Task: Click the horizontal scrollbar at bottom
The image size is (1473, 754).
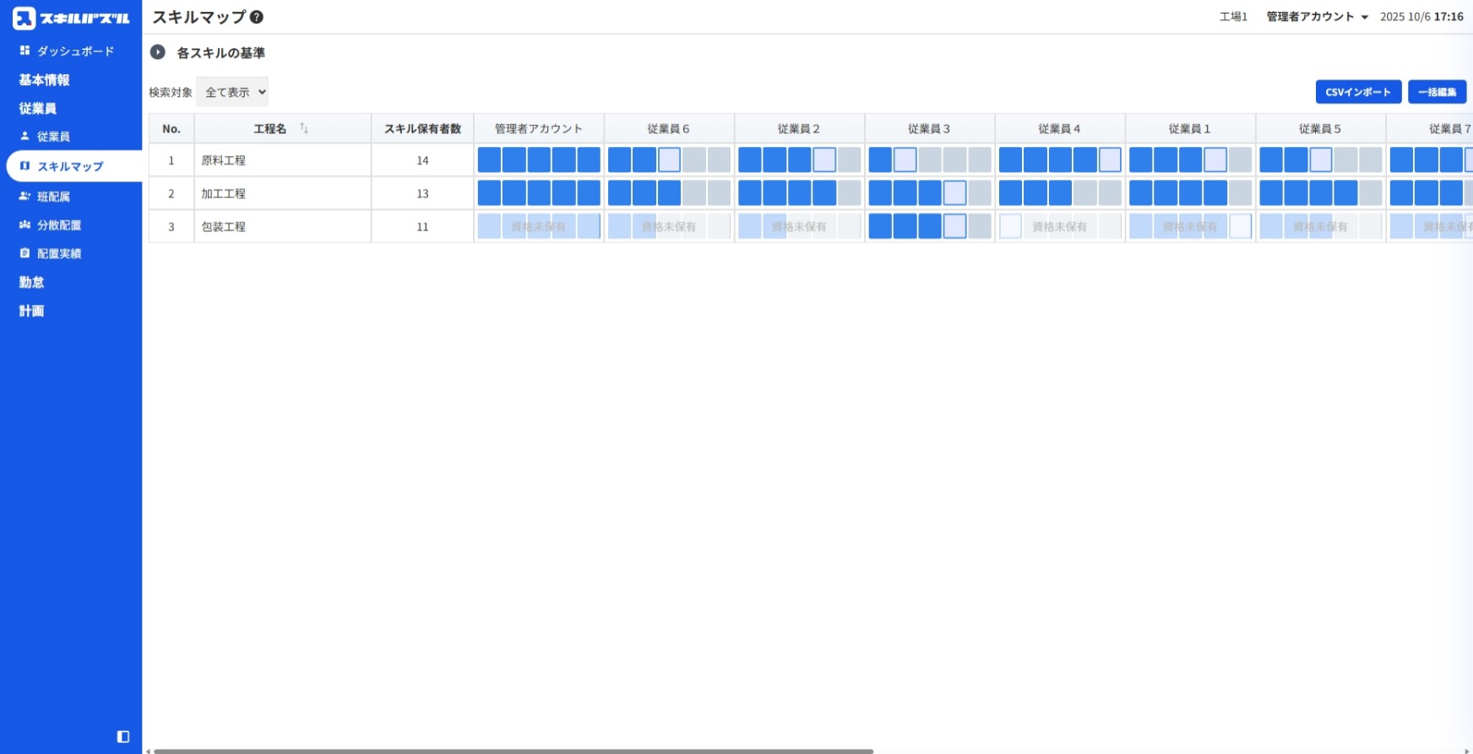Action: [513, 751]
